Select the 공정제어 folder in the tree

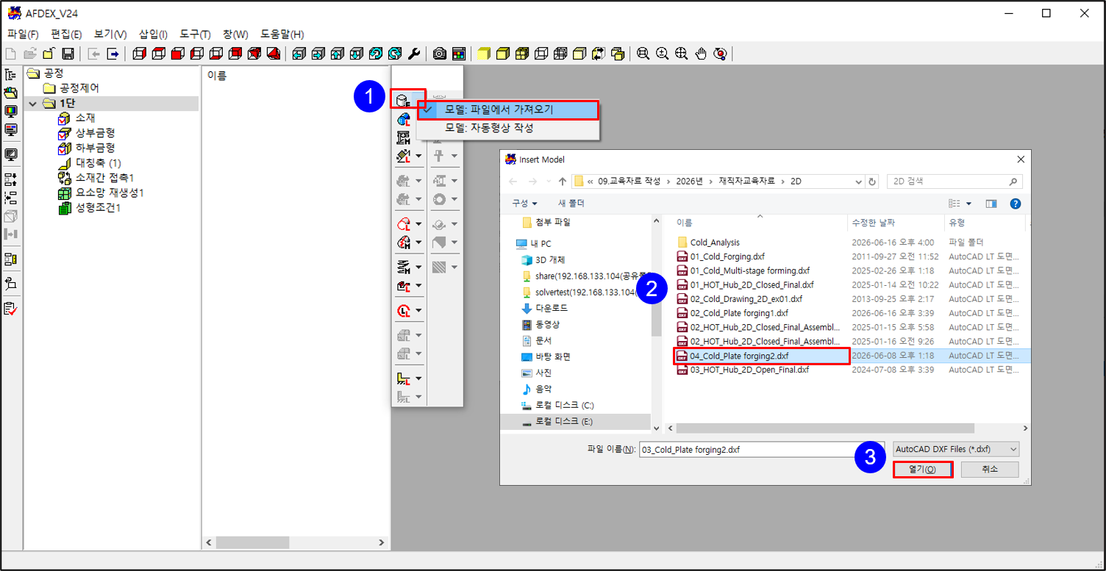pyautogui.click(x=79, y=88)
